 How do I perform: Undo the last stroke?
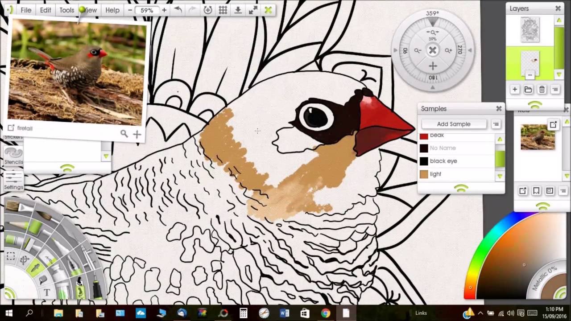(178, 10)
